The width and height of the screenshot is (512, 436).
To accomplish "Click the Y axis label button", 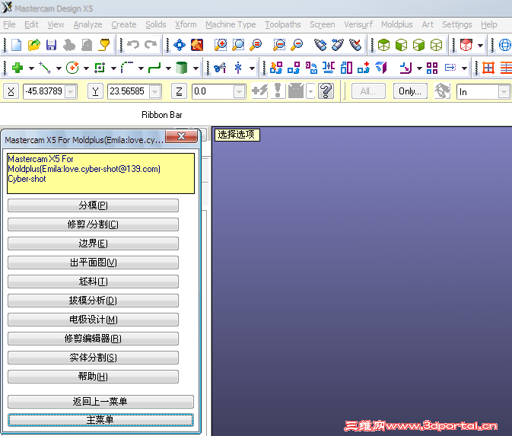I will 95,91.
